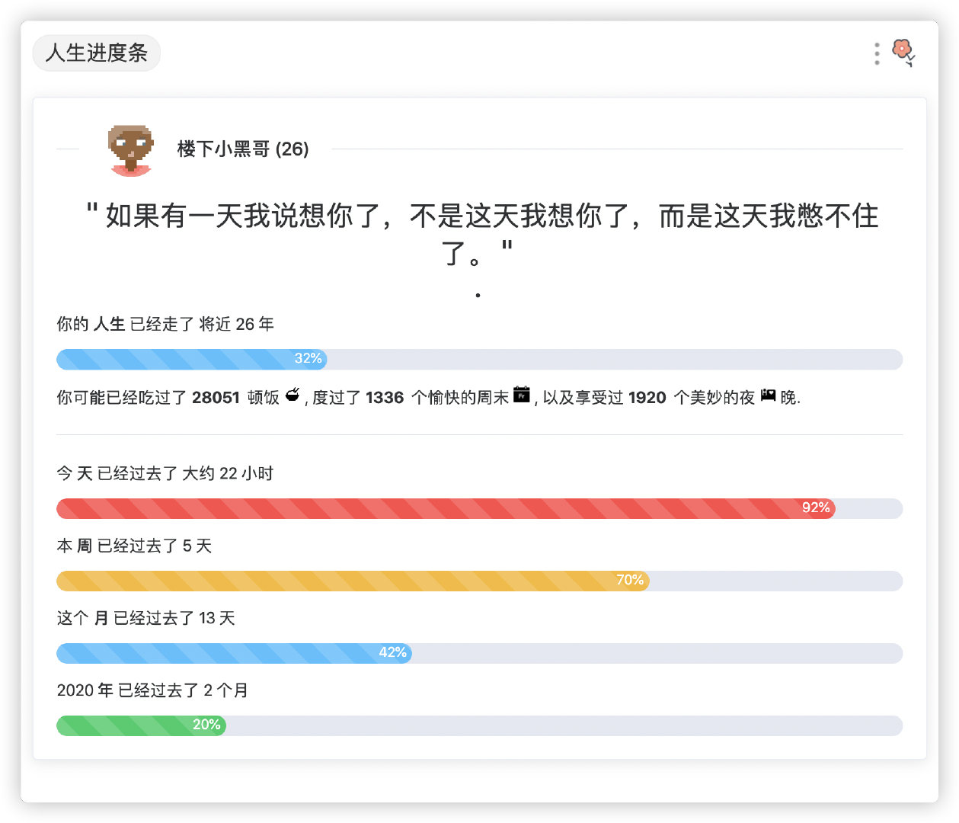Click the 你的人生已经走了将近26年 label

[165, 324]
